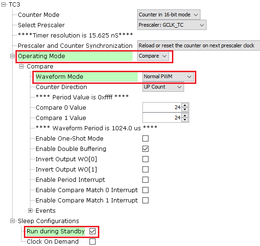Collapse the Operating Mode section
This screenshot has width=260, height=246.
[x=13, y=56]
